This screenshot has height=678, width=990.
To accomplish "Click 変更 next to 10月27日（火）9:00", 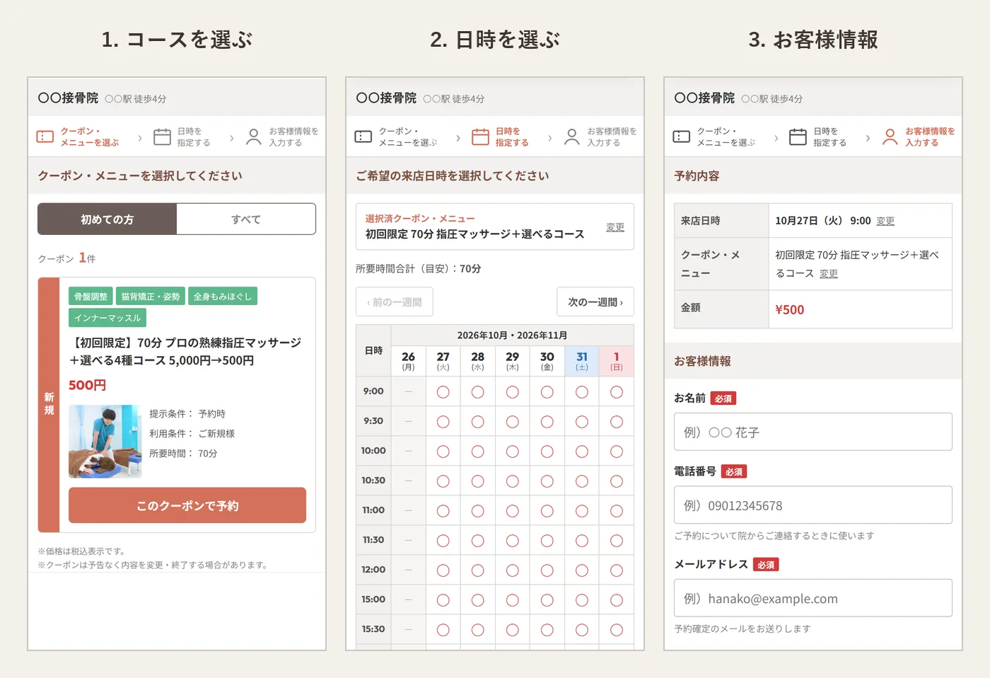I will click(x=885, y=221).
